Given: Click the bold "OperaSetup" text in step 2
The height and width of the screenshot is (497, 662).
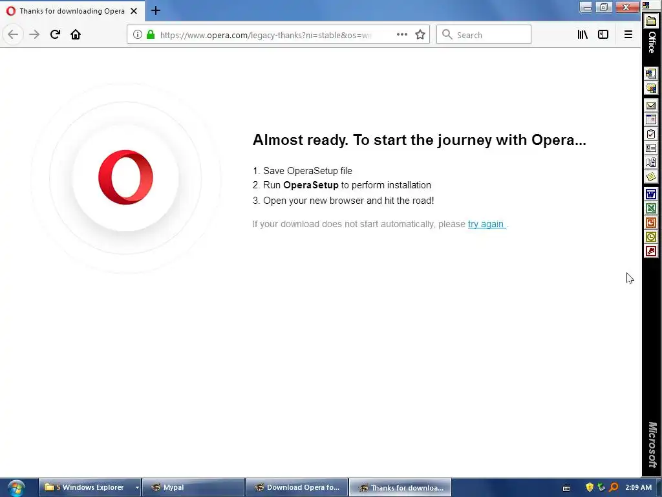Looking at the screenshot, I should 311,185.
